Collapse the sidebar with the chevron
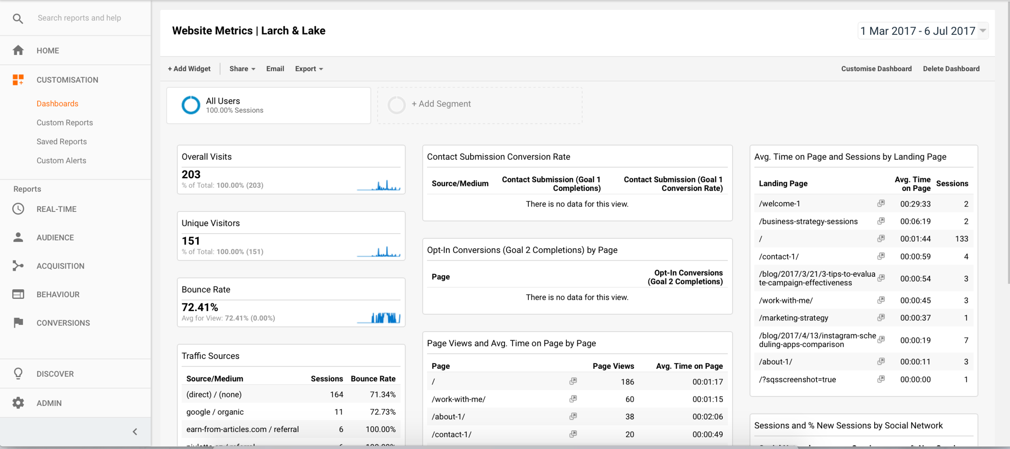This screenshot has width=1010, height=449. tap(135, 432)
